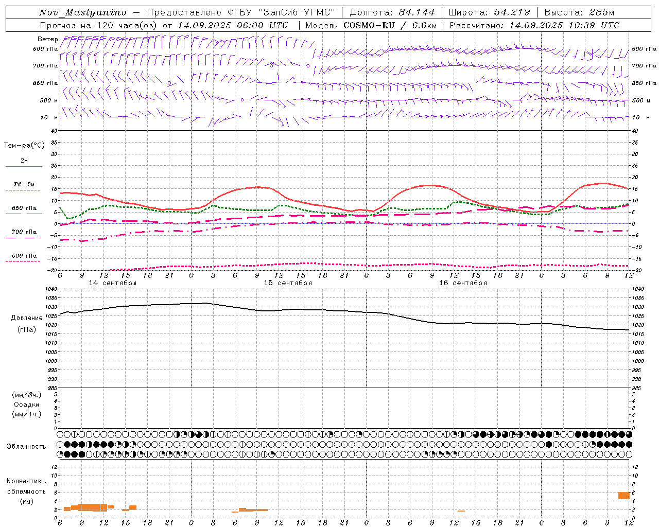Click the Конвективн. convective cloud label

click(27, 481)
